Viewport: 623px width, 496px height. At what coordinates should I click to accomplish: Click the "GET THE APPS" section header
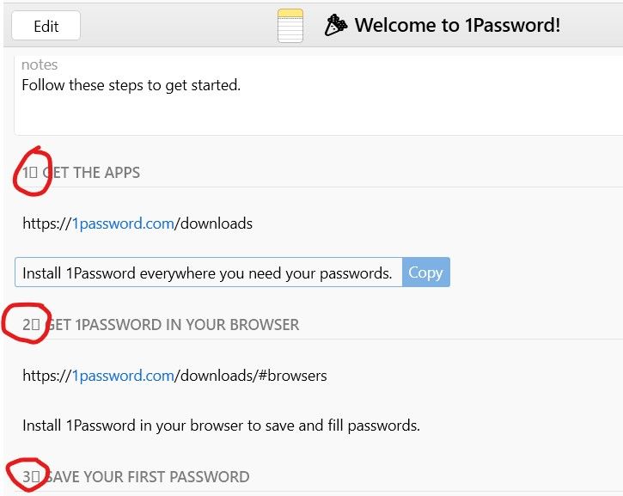pyautogui.click(x=91, y=173)
